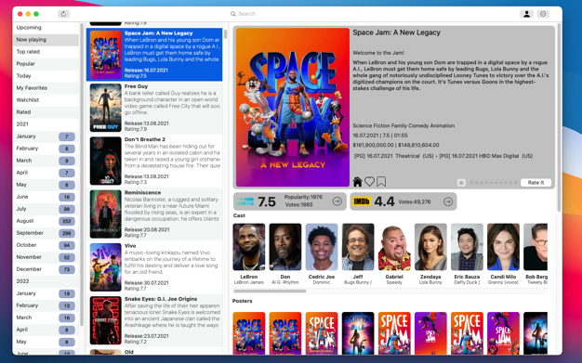
Task: Click the yellow IMDb logo
Action: [x=362, y=201]
